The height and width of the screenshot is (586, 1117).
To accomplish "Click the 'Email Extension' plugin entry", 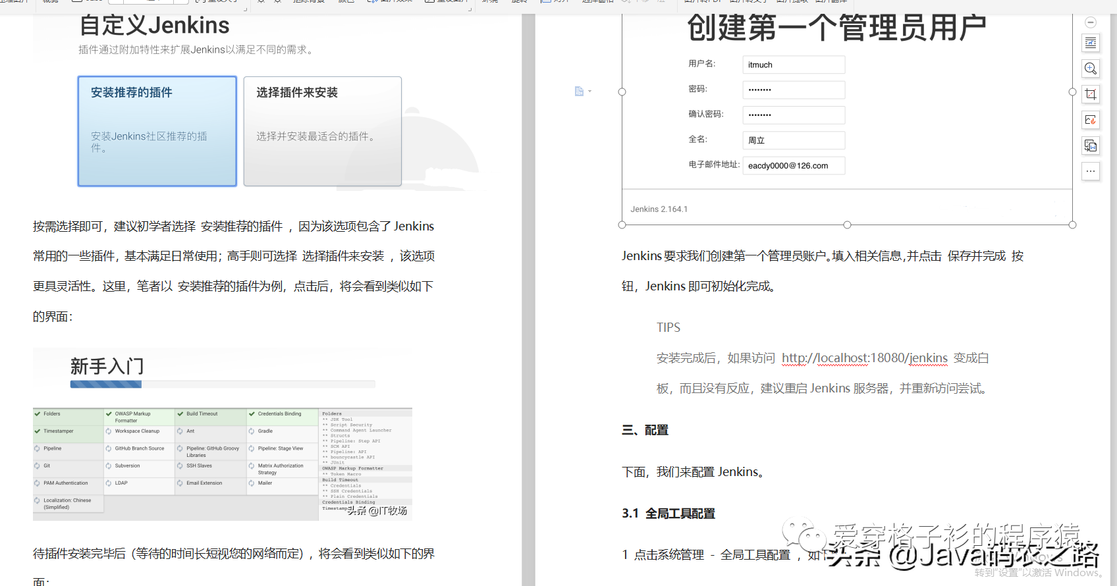I will coord(211,485).
